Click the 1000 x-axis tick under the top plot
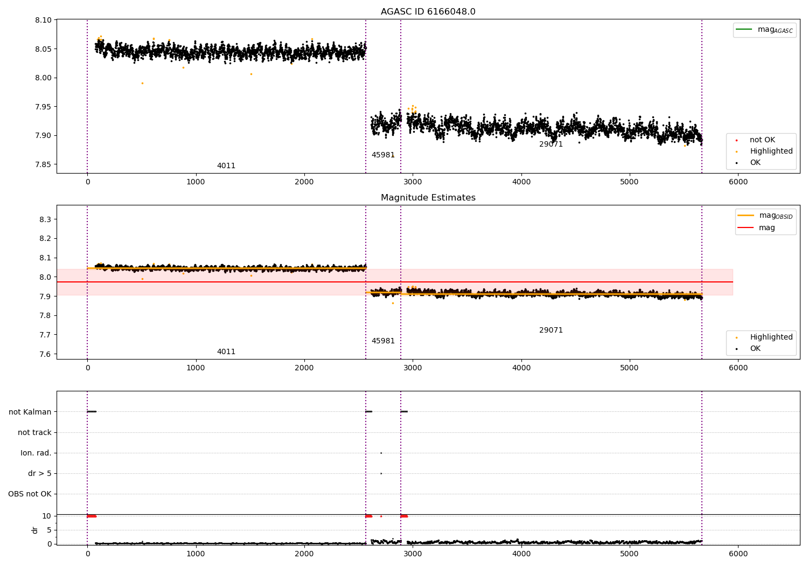 196,182
